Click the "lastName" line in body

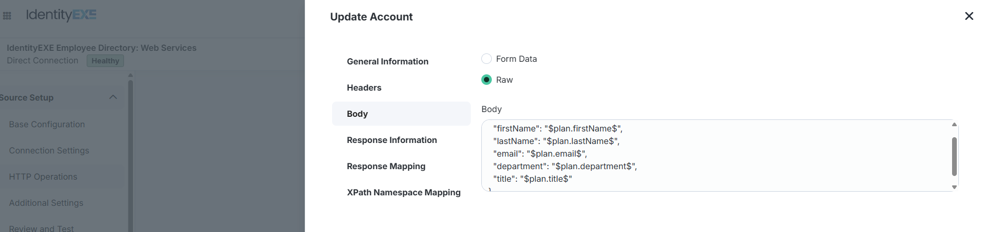(x=556, y=141)
